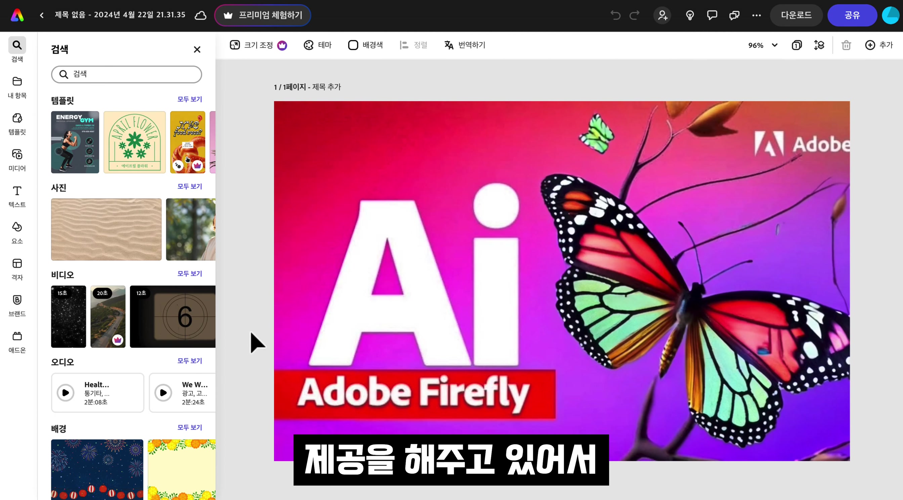
Task: Delete the page with the trash icon
Action: tap(846, 45)
